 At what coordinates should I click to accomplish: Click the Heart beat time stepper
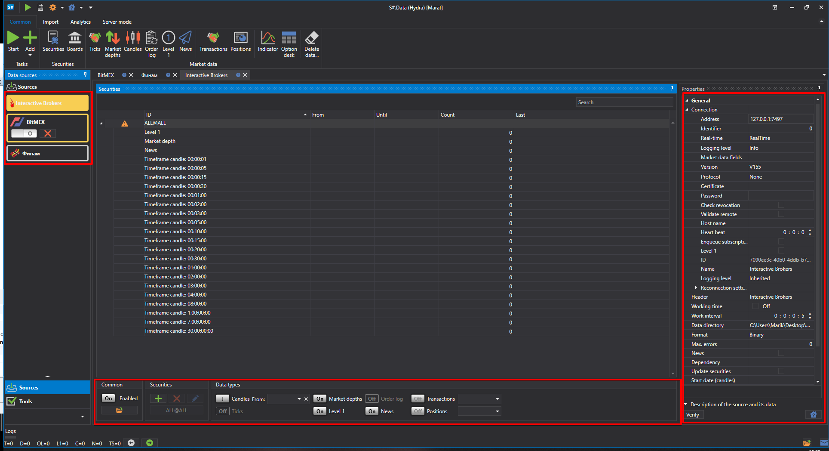[810, 232]
